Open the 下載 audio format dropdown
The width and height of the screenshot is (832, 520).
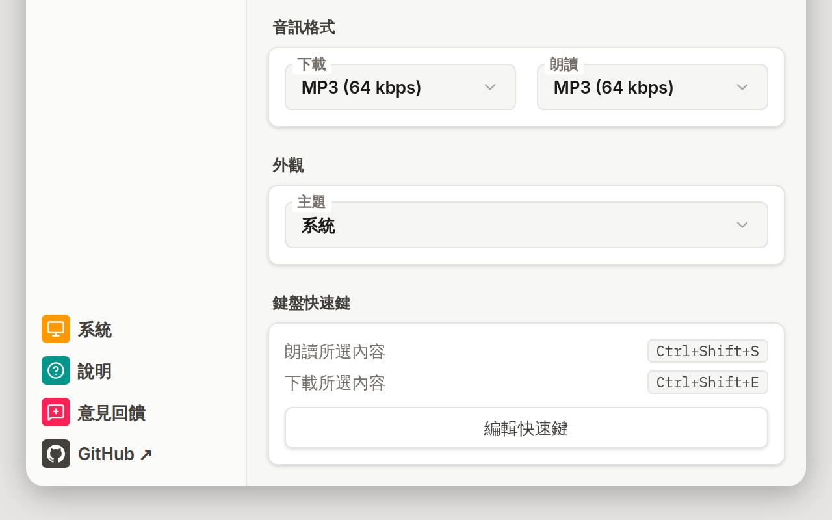click(x=400, y=87)
